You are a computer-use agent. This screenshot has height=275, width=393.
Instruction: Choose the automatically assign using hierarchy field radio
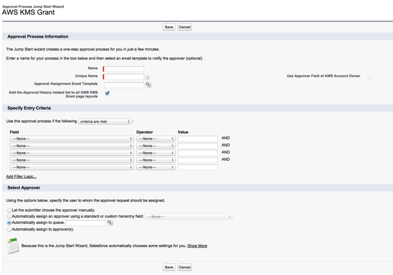tap(9, 217)
